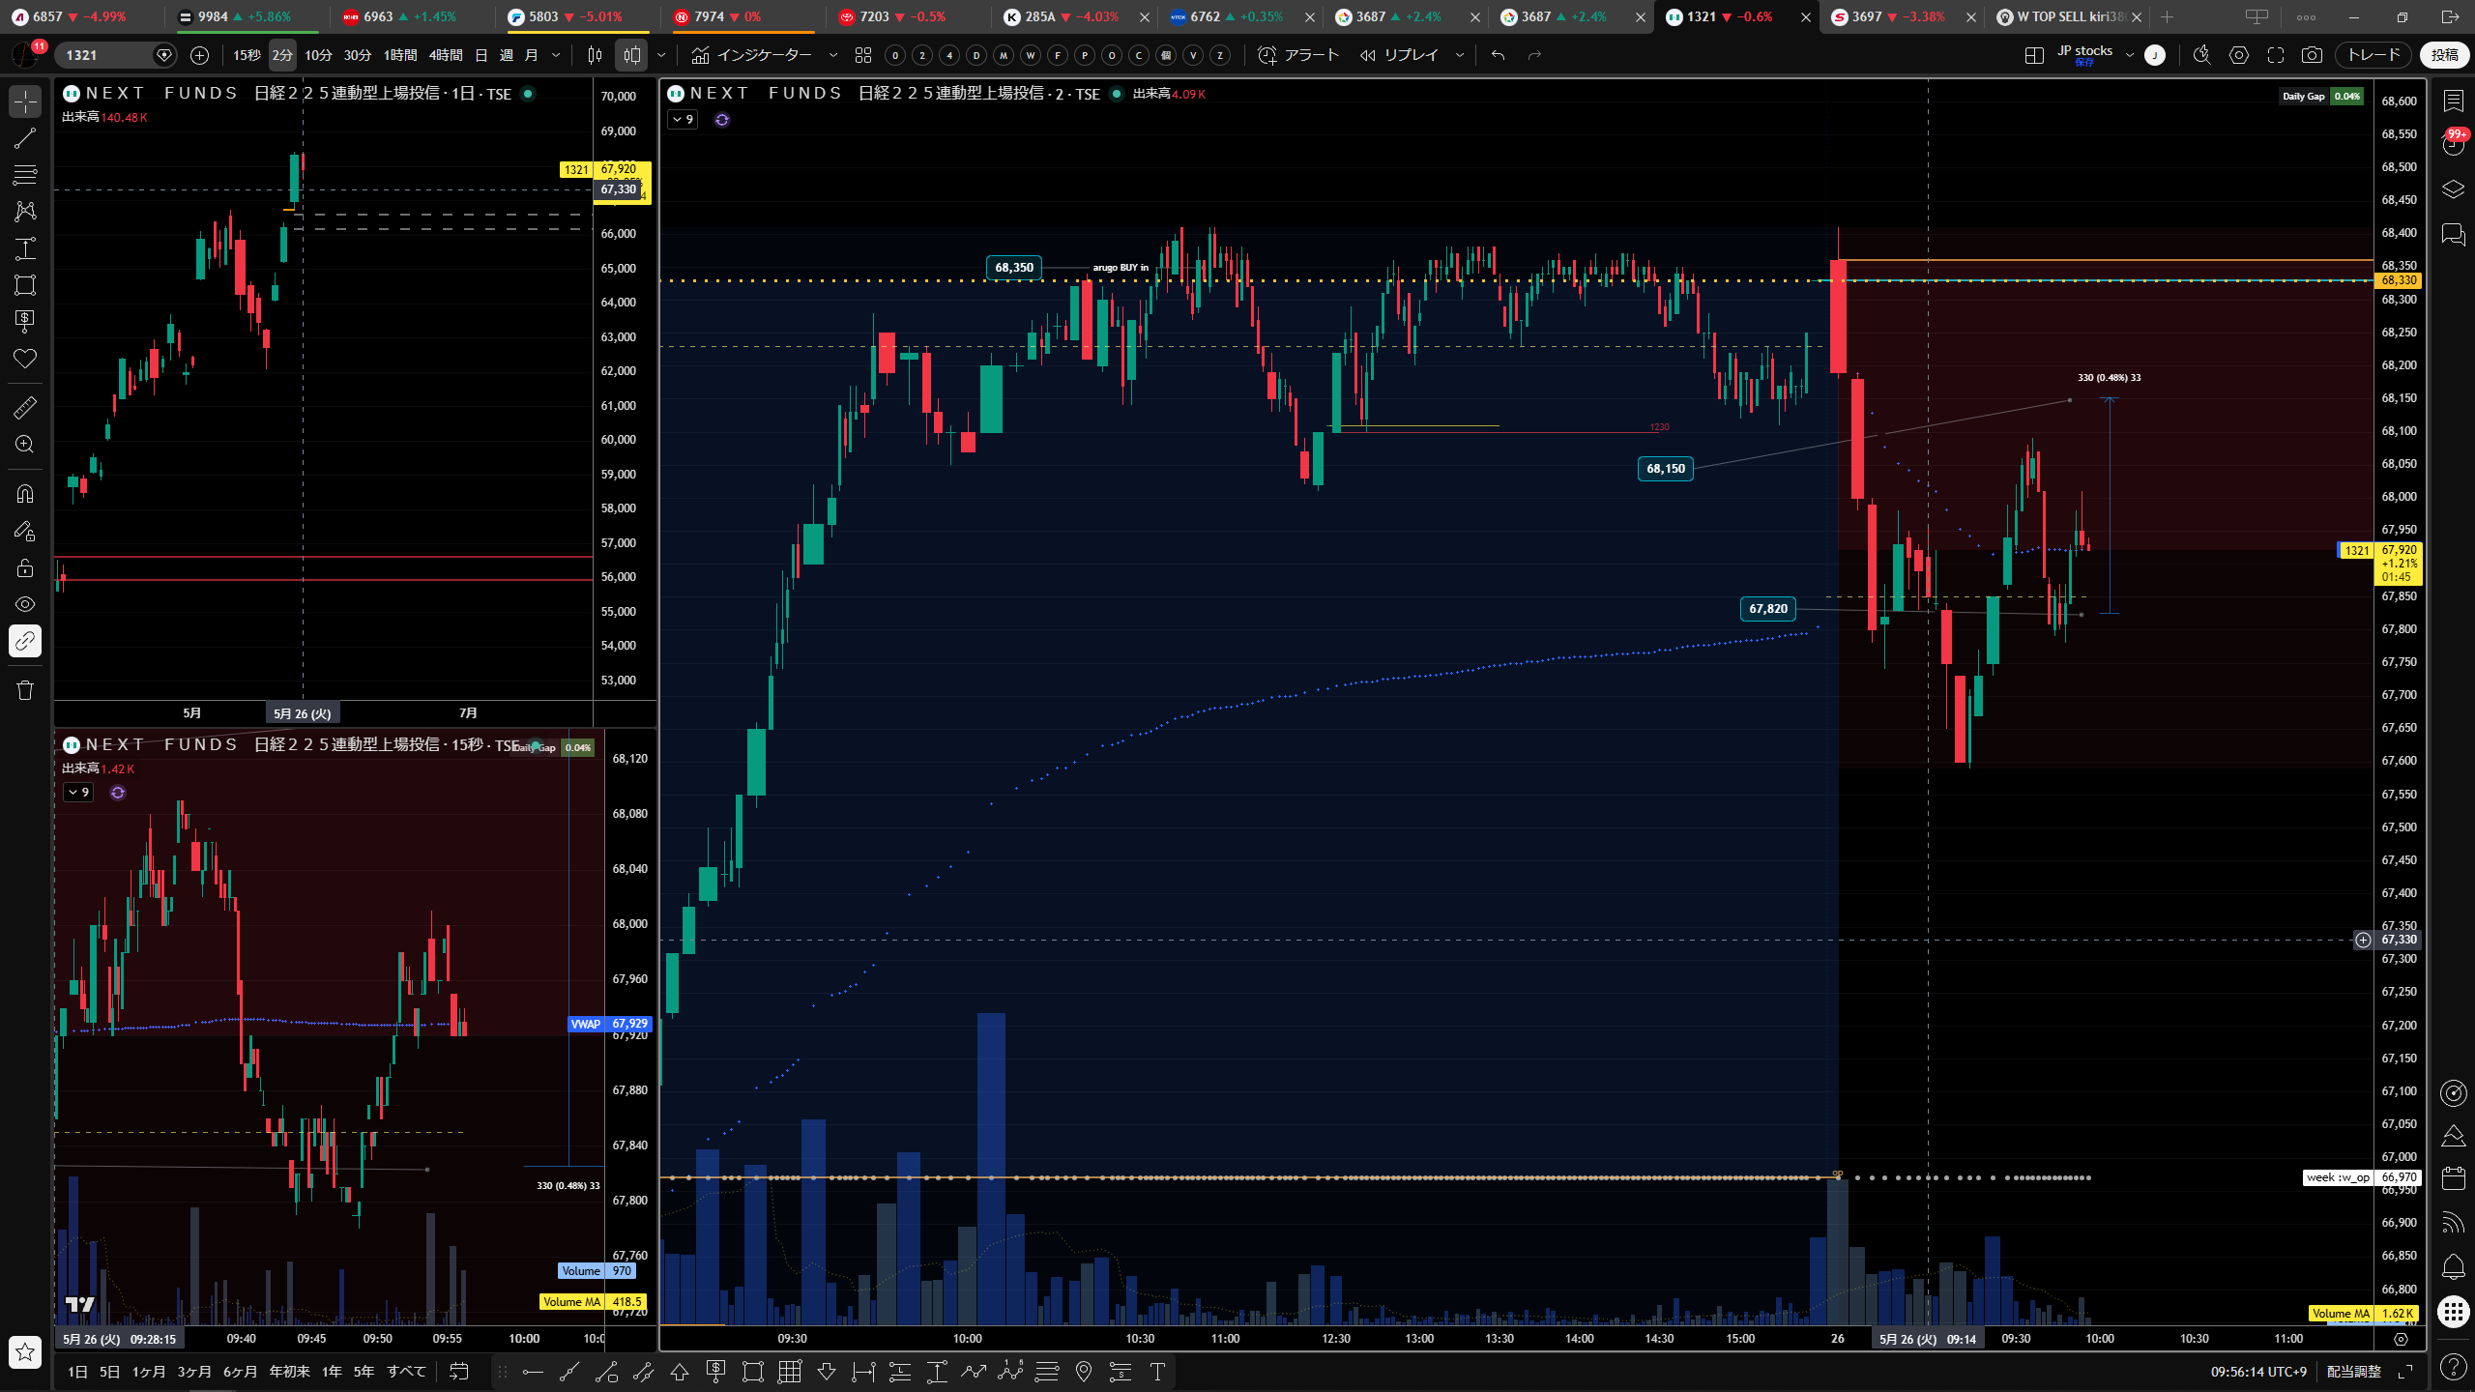Toggle magnet mode in drawing sidebar
Screen dimensions: 2475x1392
click(x=25, y=494)
